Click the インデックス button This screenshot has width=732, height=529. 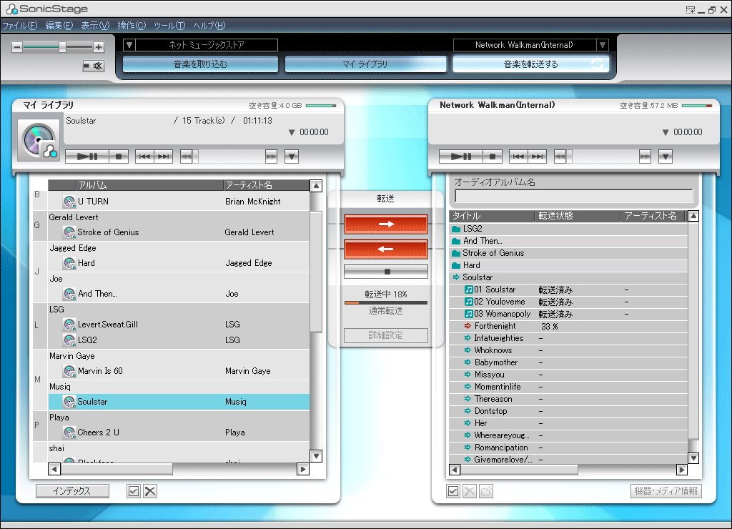pos(72,490)
